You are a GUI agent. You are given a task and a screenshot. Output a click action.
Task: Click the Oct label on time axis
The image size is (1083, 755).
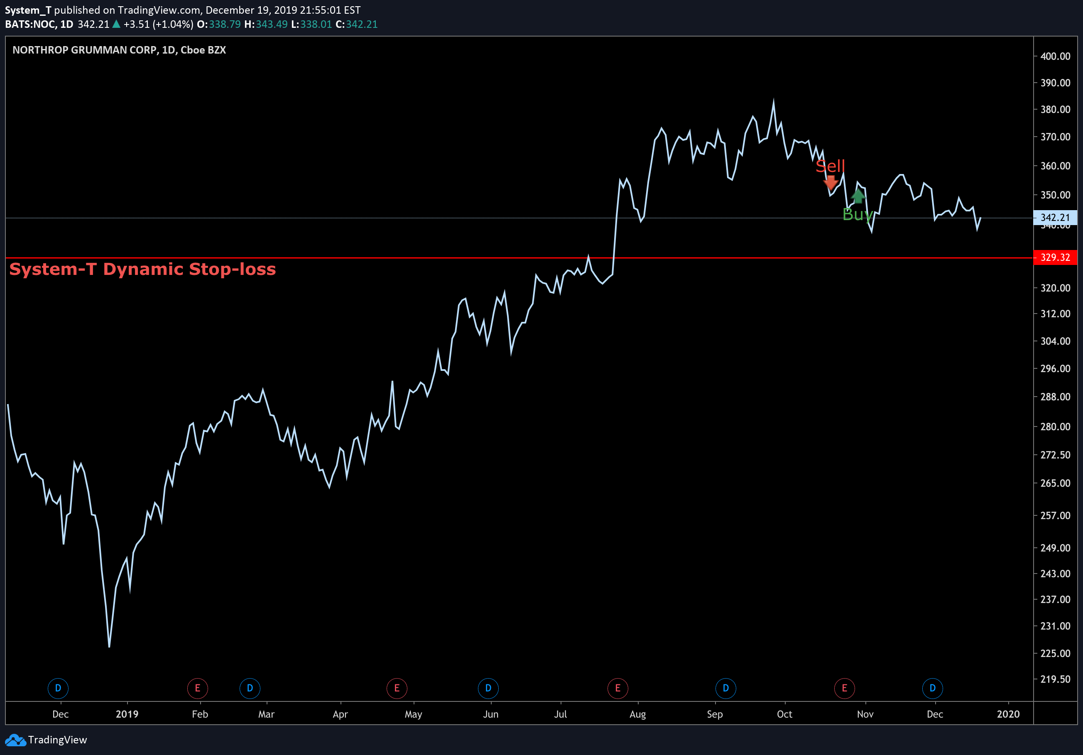784,714
